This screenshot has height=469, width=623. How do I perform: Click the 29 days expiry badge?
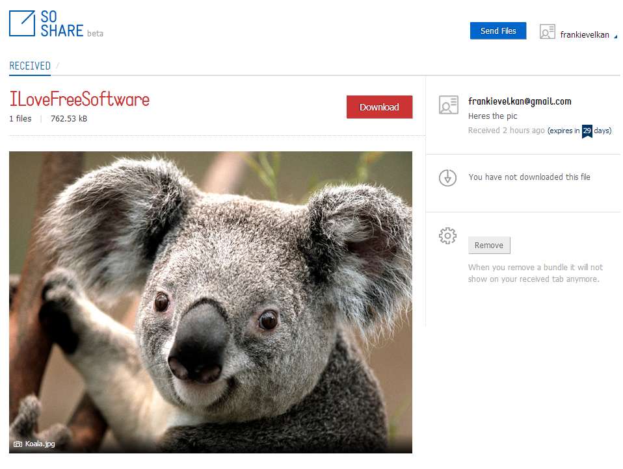[x=587, y=131]
